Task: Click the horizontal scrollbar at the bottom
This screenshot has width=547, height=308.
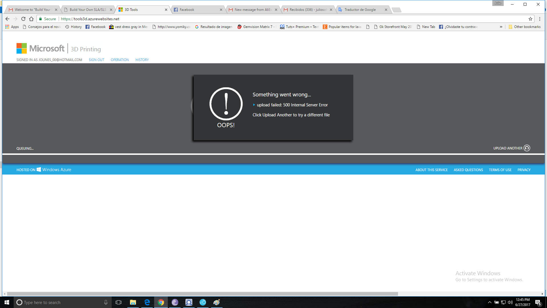Action: 202,294
